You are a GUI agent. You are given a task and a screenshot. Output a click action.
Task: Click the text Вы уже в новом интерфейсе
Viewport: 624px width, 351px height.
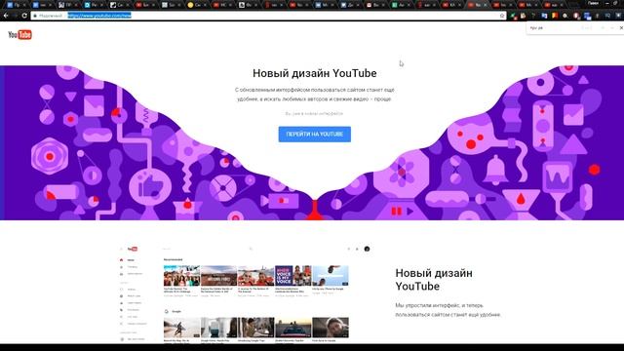coord(314,113)
